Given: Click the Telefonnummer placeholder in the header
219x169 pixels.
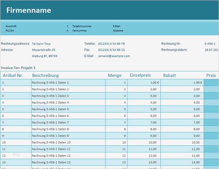Looking at the screenshot, I should pos(82,26).
